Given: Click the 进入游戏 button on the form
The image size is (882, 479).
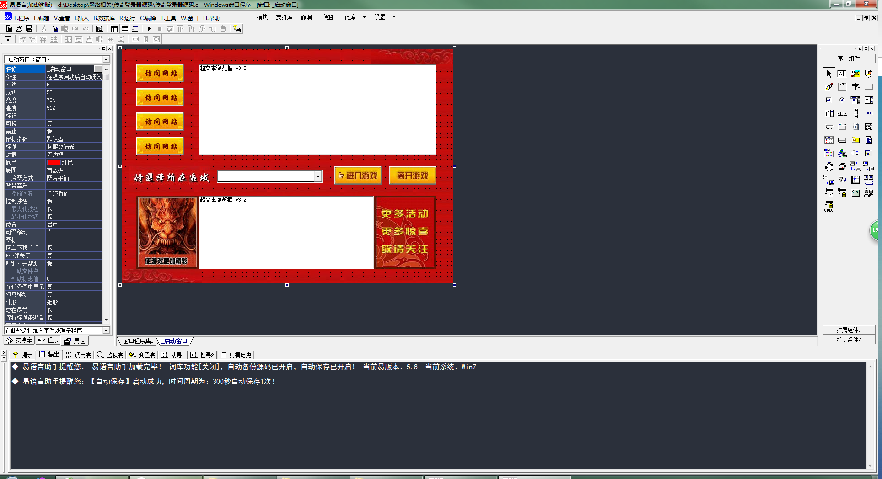Looking at the screenshot, I should pos(358,176).
